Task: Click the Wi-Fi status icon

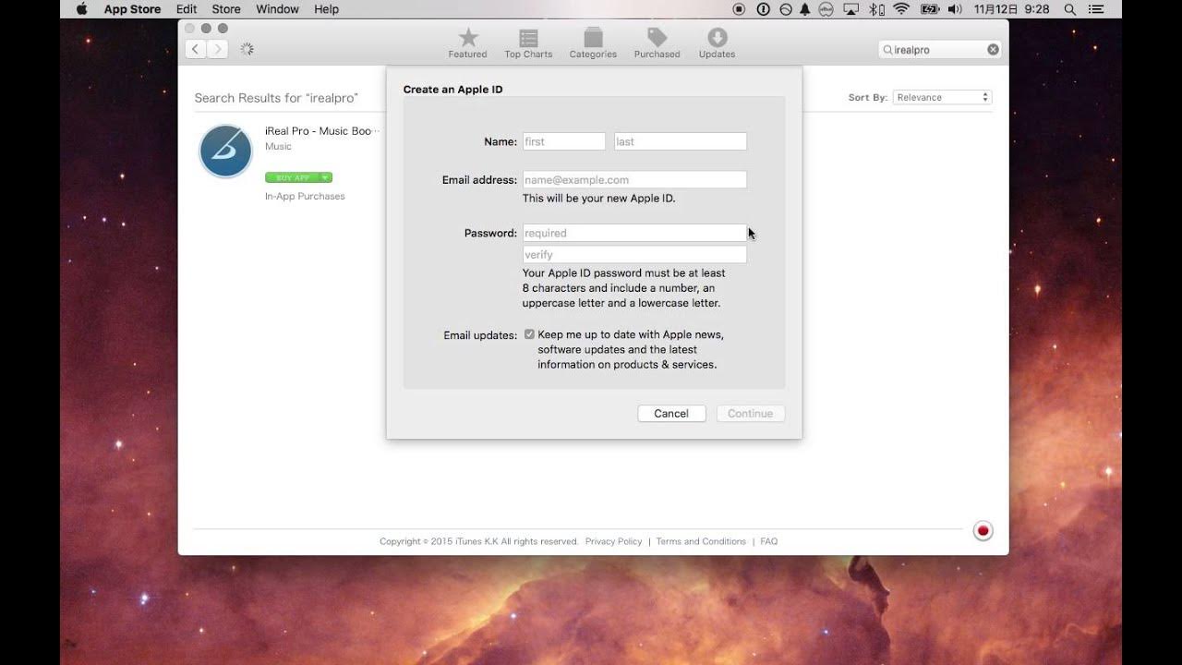Action: click(901, 9)
